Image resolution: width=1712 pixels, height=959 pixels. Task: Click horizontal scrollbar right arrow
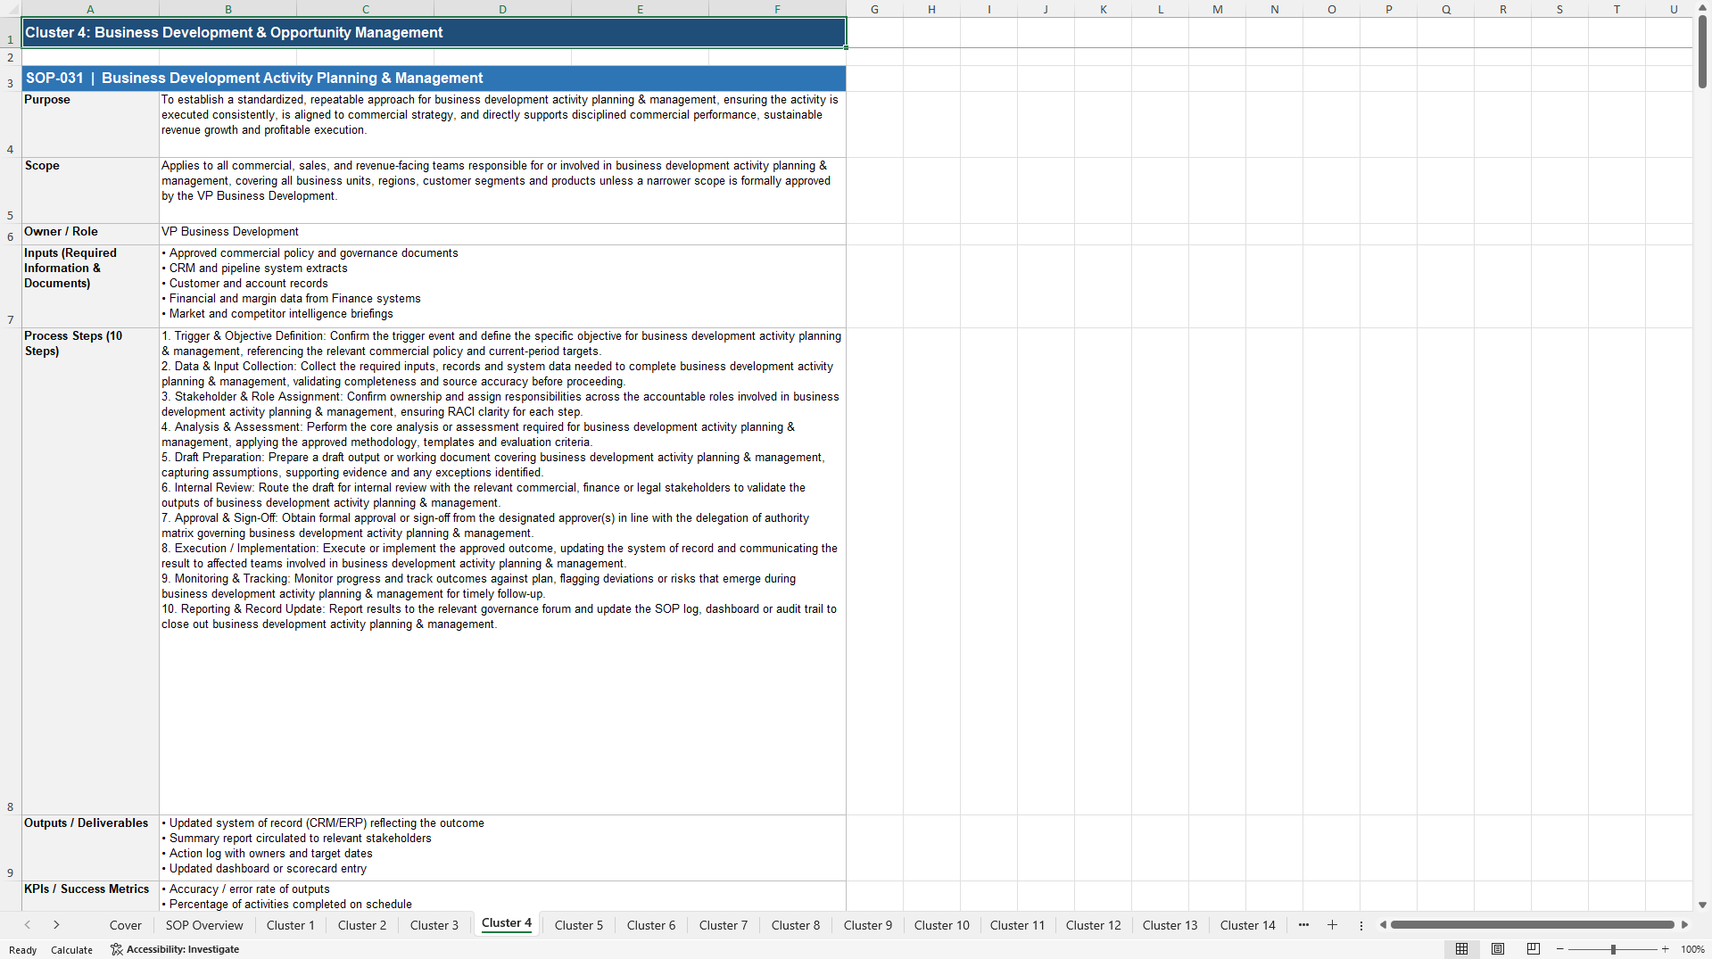pos(1684,925)
